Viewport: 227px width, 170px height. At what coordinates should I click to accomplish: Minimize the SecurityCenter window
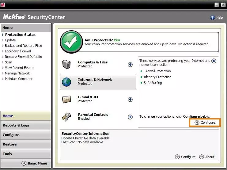point(217,5)
